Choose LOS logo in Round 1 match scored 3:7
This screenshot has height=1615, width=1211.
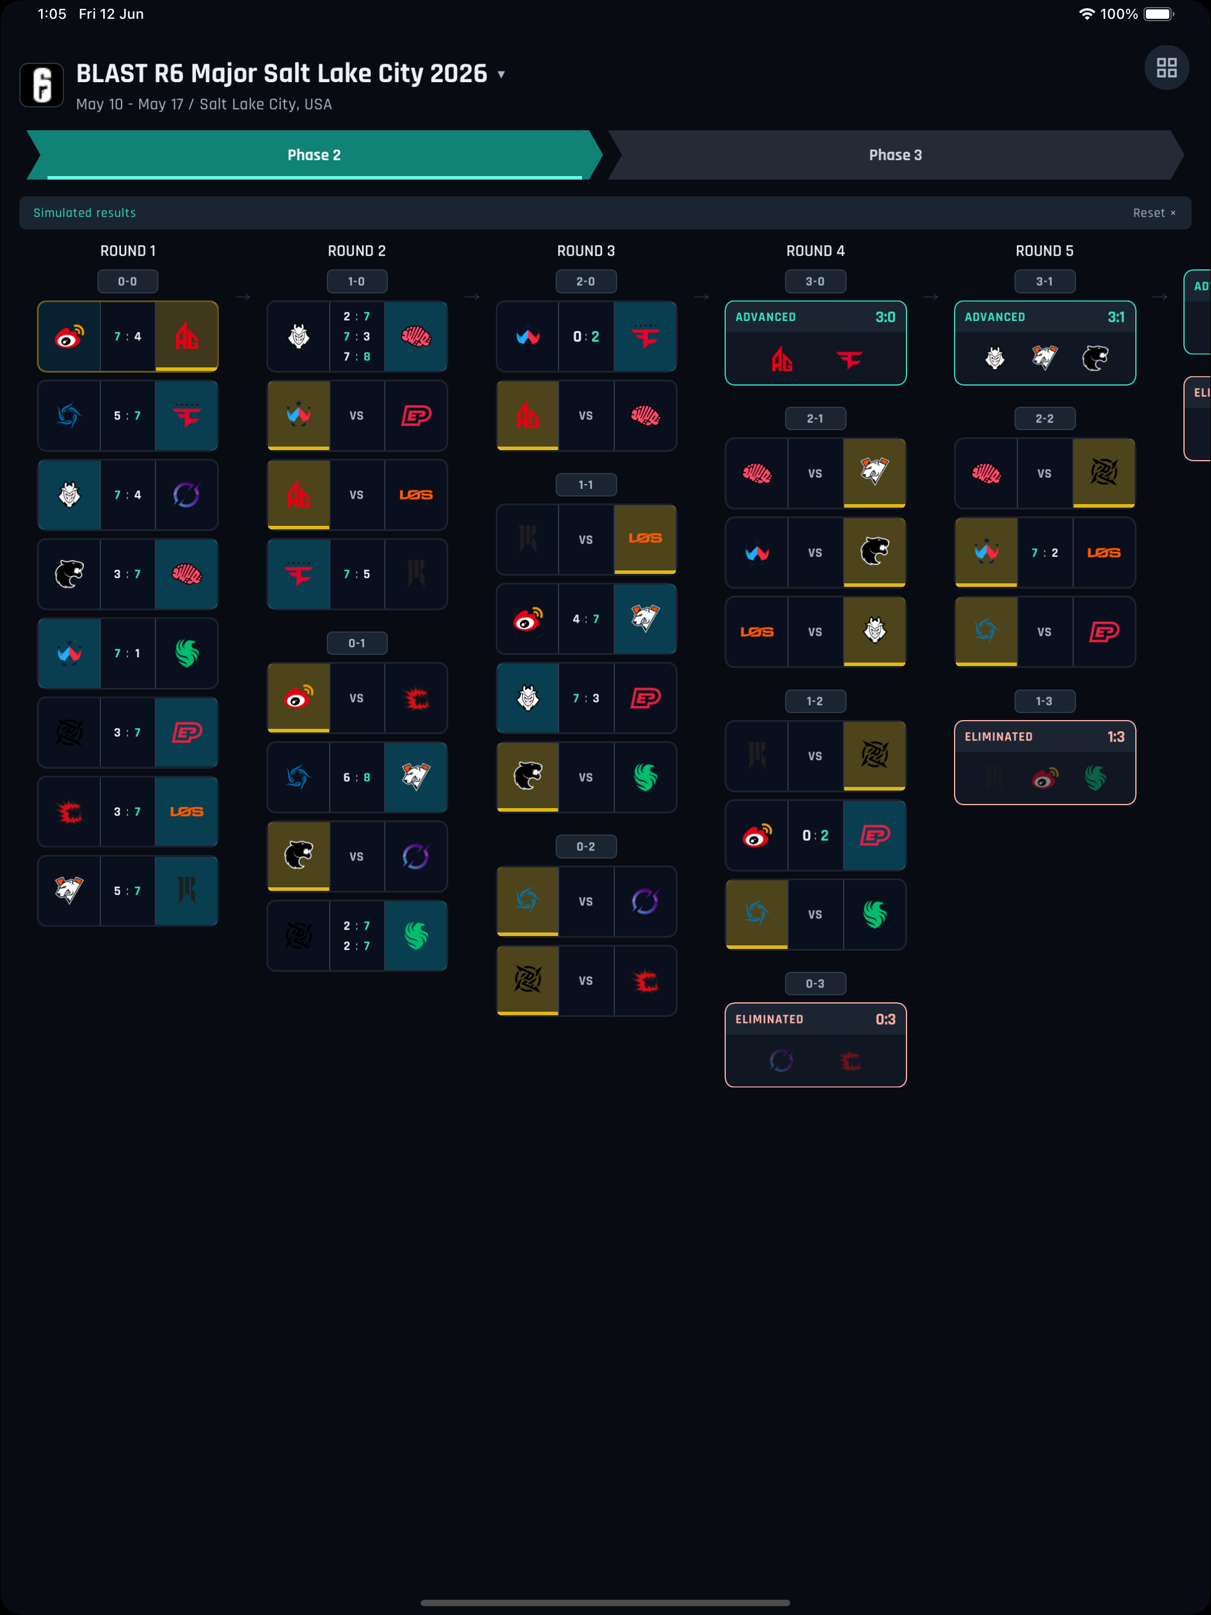pyautogui.click(x=187, y=812)
